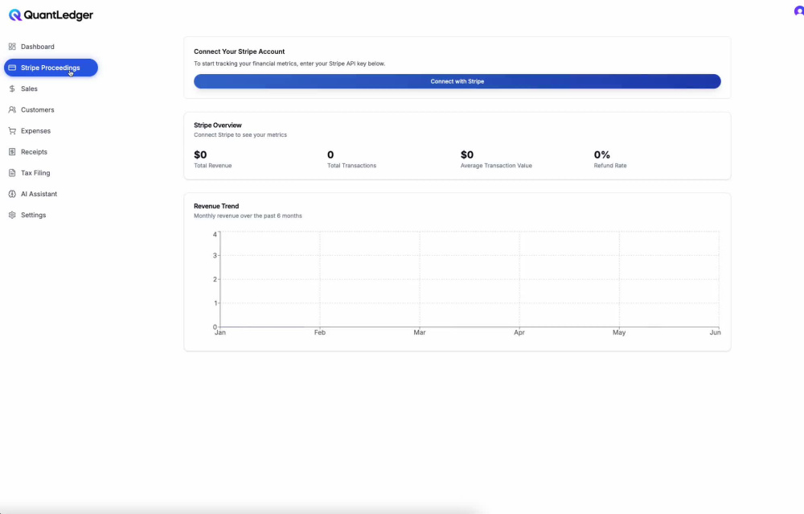
Task: Select Stripe Proceedings in sidebar
Action: [51, 68]
